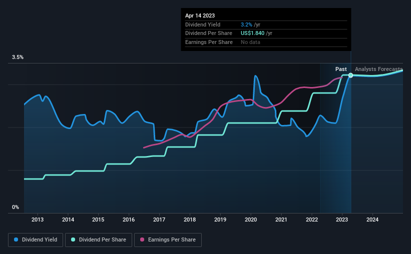Image resolution: width=411 pixels, height=254 pixels.
Task: Click the 2020 x-axis label
Action: (x=251, y=219)
